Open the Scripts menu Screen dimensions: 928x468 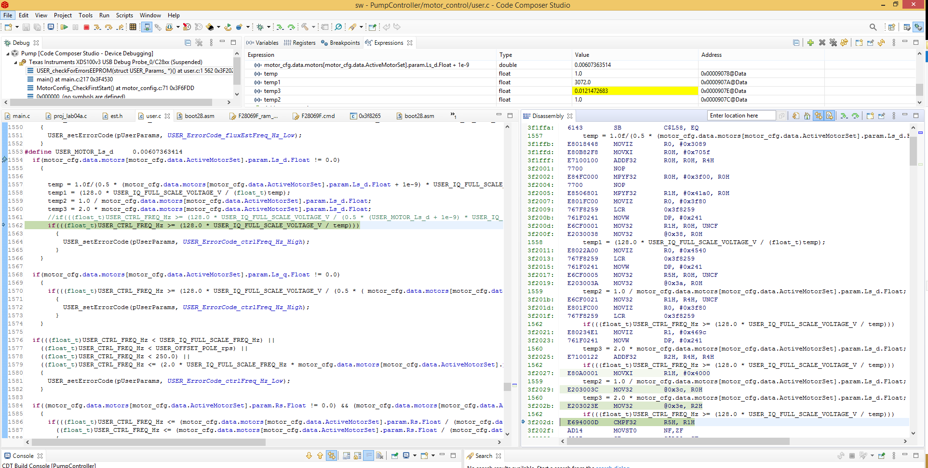(124, 15)
